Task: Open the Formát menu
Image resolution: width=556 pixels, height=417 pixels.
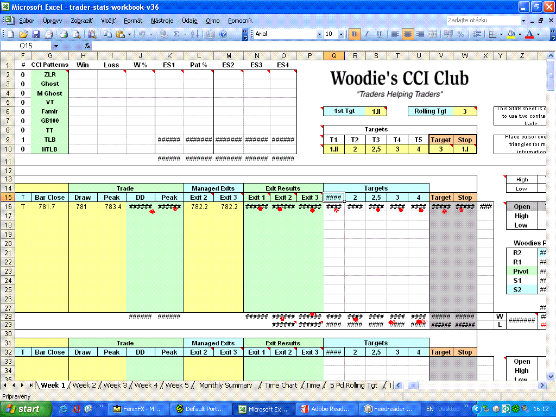Action: pyautogui.click(x=133, y=21)
